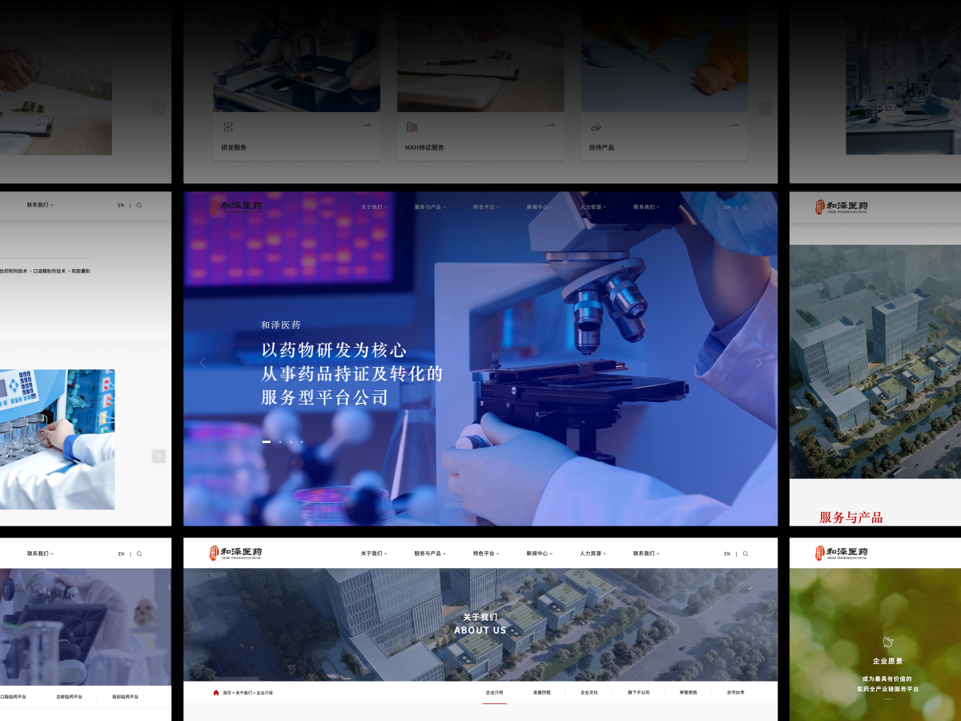Expand 服务与产品 dropdown in the hero page navigation

pos(430,207)
